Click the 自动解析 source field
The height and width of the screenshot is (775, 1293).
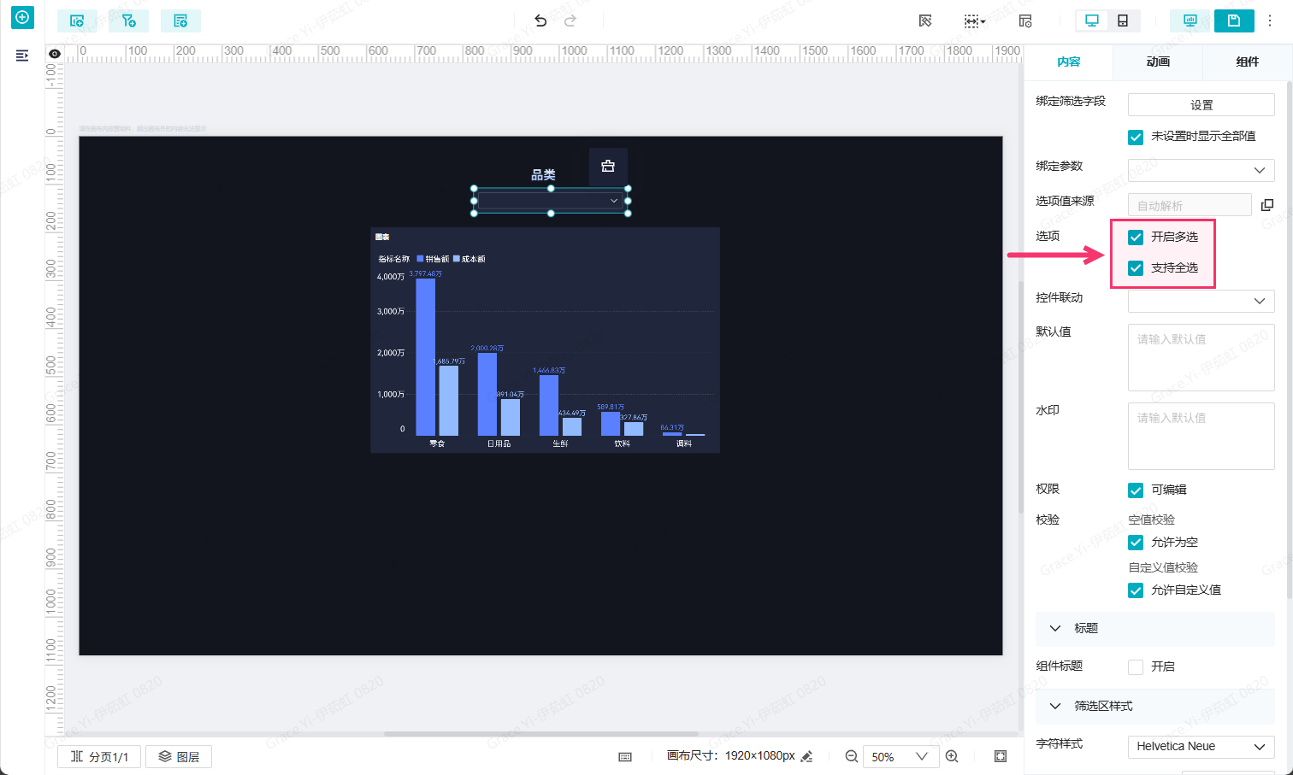point(1190,205)
